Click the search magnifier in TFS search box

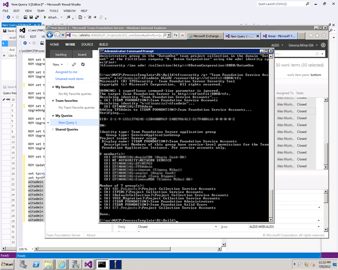tap(317, 54)
